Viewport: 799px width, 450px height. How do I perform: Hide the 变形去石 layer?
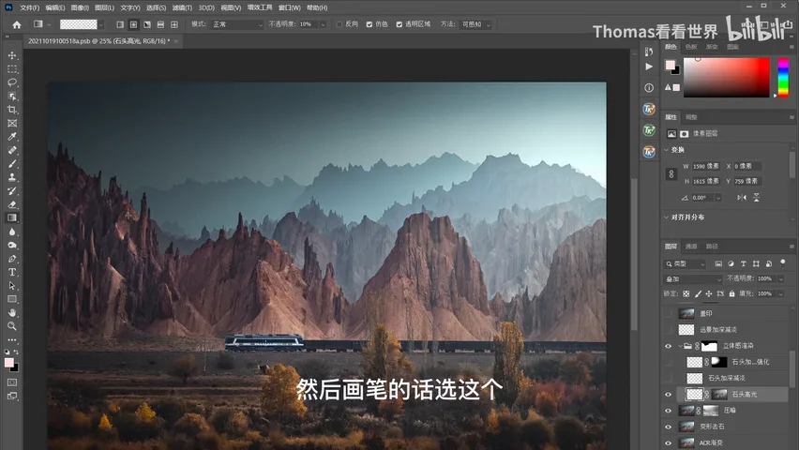pos(668,427)
